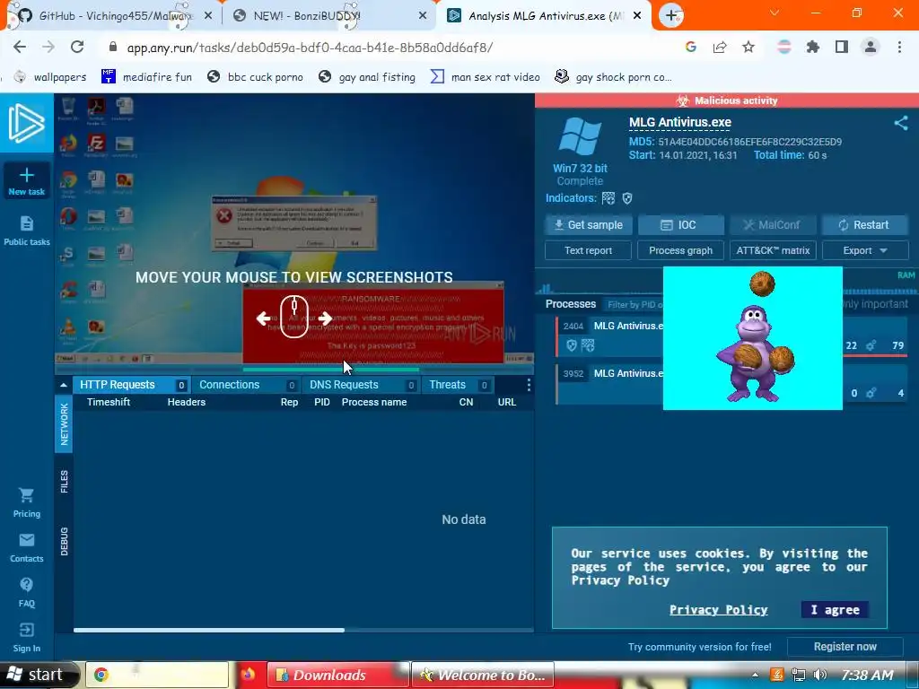Image resolution: width=919 pixels, height=689 pixels.
Task: Click the sandbox screenshot preview
Action: coord(294,230)
